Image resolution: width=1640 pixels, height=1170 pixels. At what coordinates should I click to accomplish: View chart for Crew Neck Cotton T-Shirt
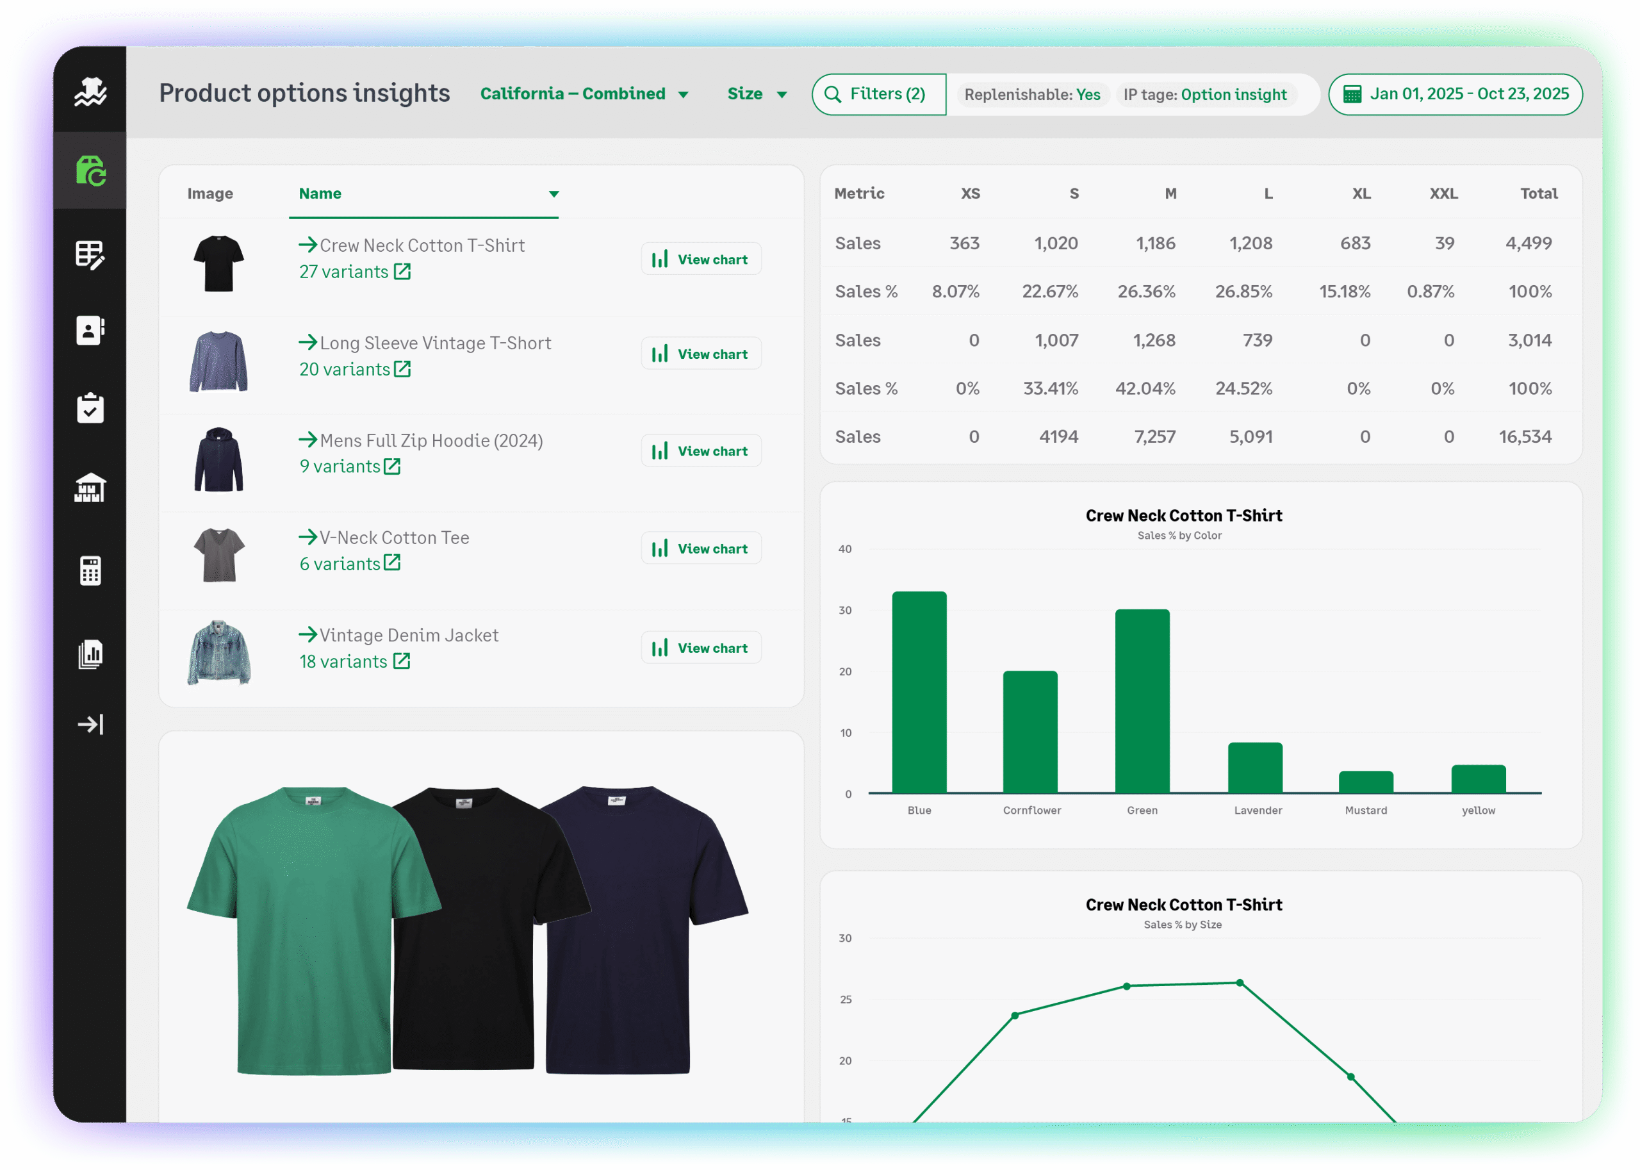(x=701, y=259)
